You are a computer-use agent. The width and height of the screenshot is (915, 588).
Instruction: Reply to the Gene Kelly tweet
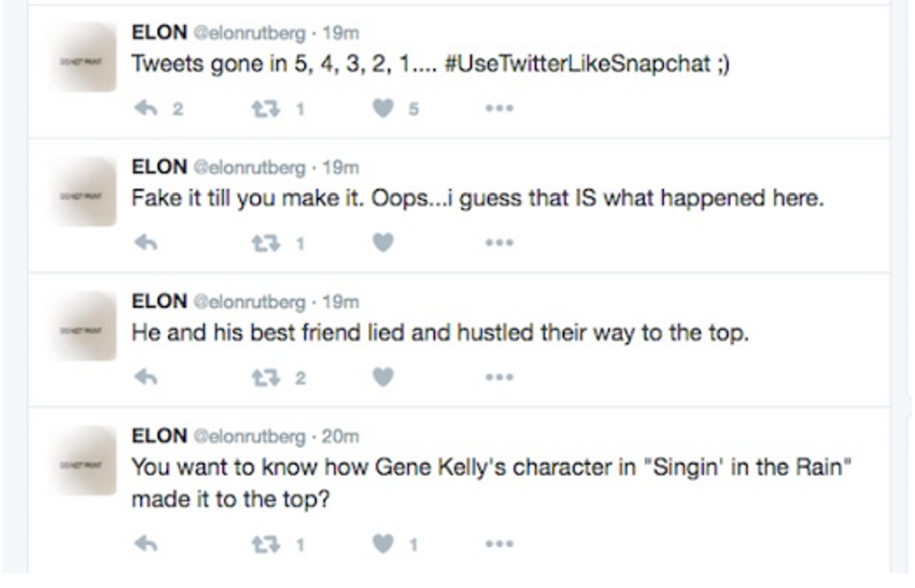coord(145,544)
